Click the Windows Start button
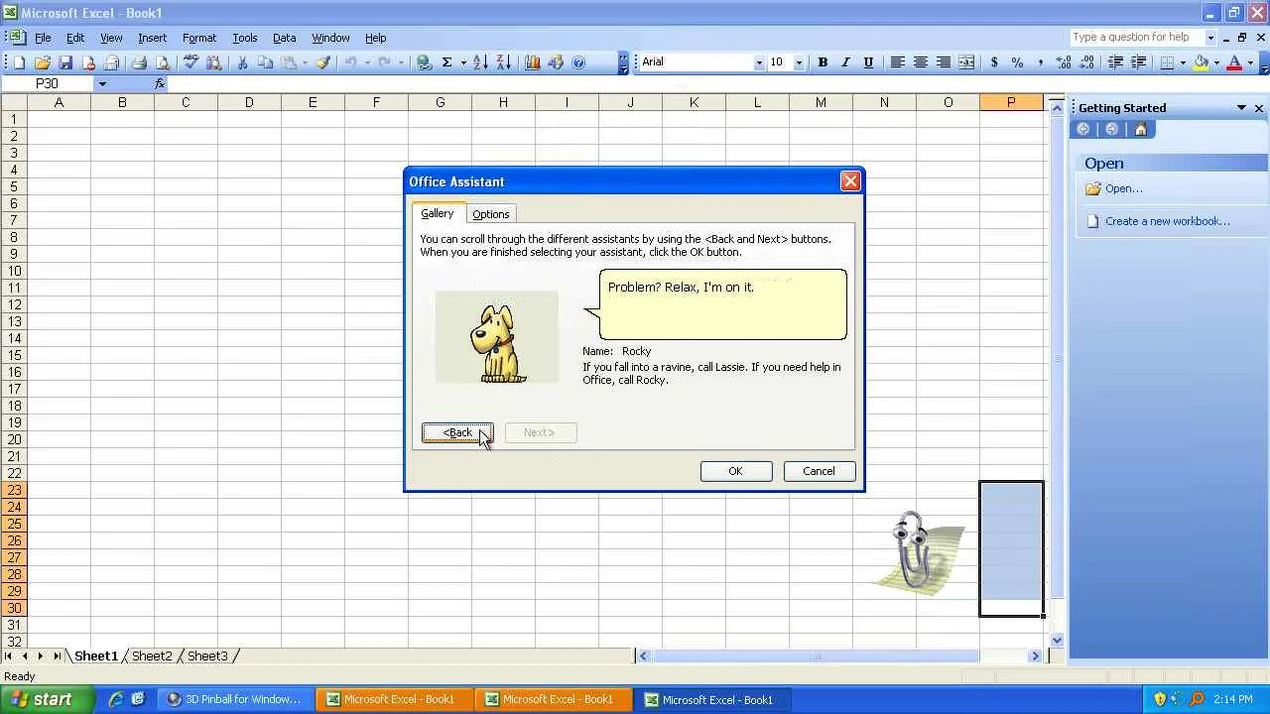This screenshot has width=1270, height=714. click(x=47, y=699)
